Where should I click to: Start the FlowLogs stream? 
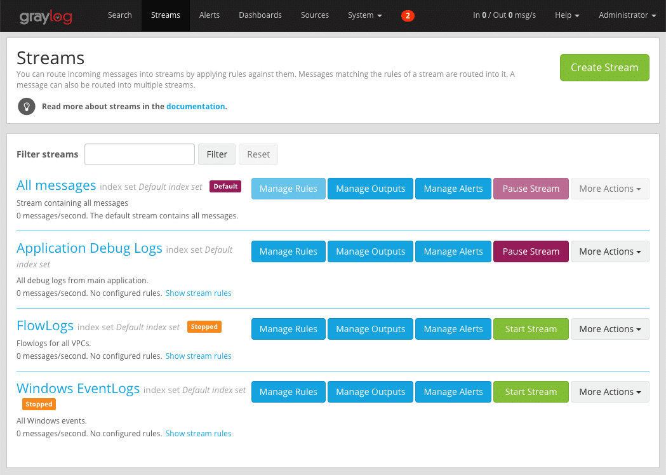click(531, 329)
